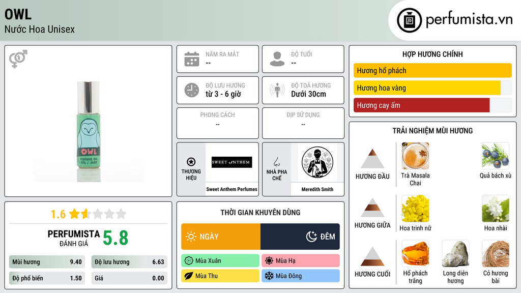Click the Hương cay ấm accord bar

pyautogui.click(x=432, y=105)
